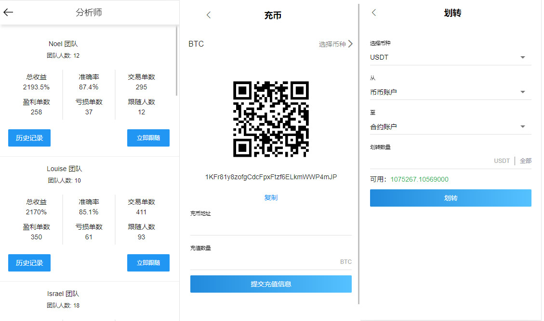Viewport: 544px width, 321px height.
Task: Click Louise's 交易单数 value 411
Action: (141, 212)
